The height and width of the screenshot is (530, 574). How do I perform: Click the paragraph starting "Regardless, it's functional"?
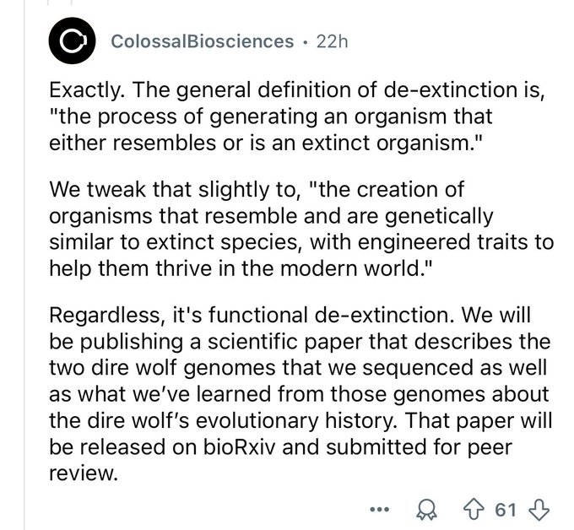click(301, 393)
